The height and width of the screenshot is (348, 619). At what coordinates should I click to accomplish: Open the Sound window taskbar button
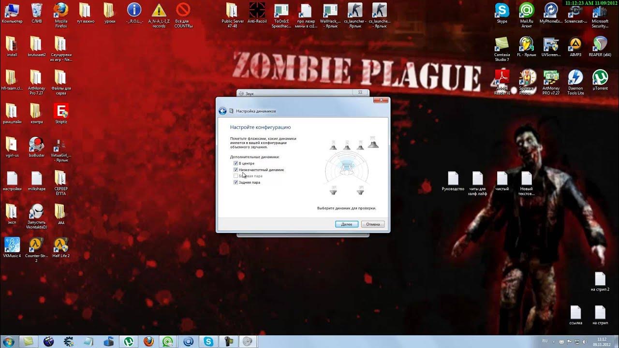pyautogui.click(x=248, y=342)
